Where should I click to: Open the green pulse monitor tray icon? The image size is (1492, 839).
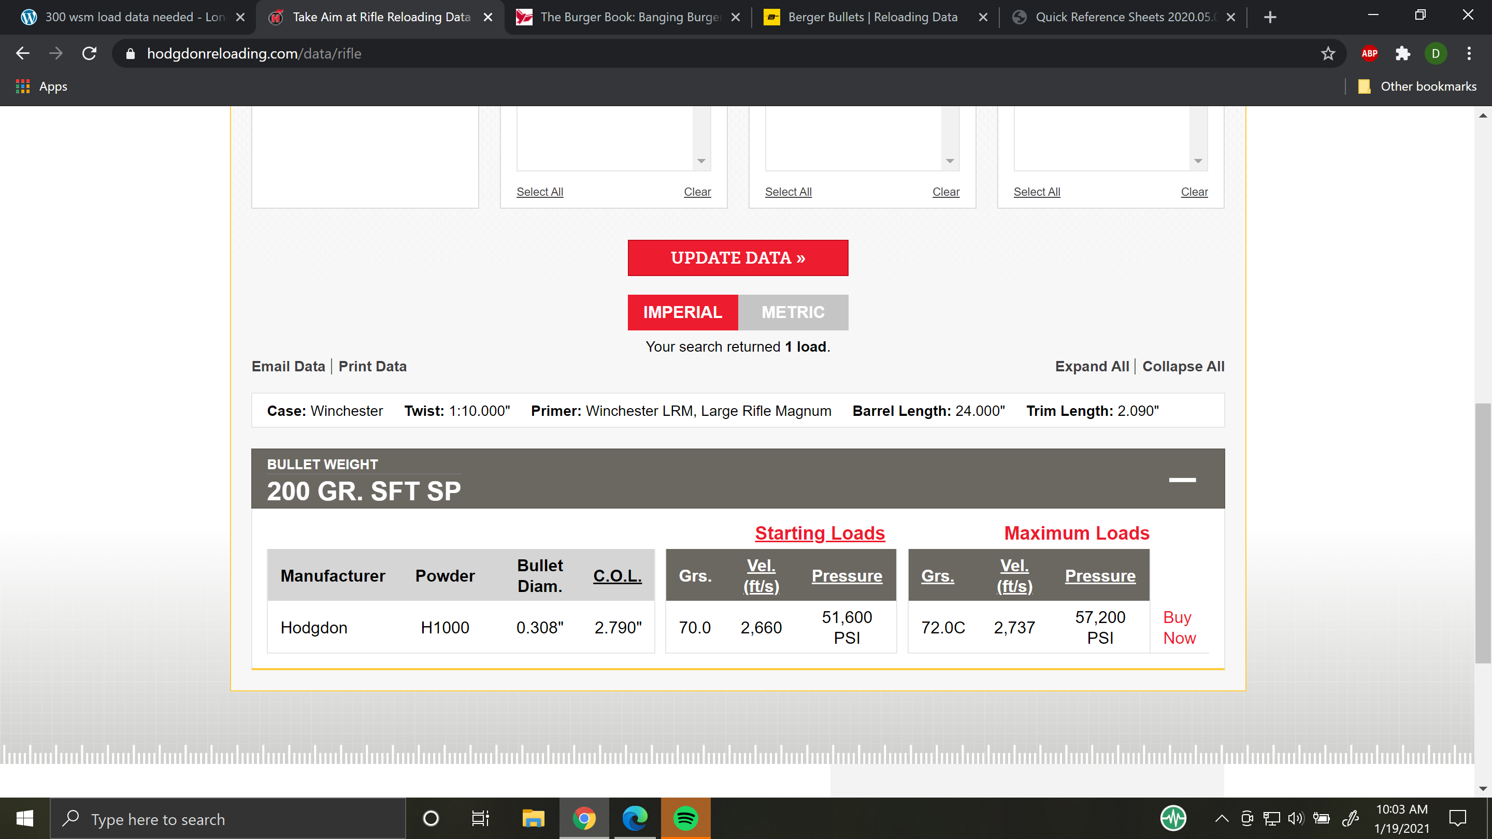pos(1173,818)
